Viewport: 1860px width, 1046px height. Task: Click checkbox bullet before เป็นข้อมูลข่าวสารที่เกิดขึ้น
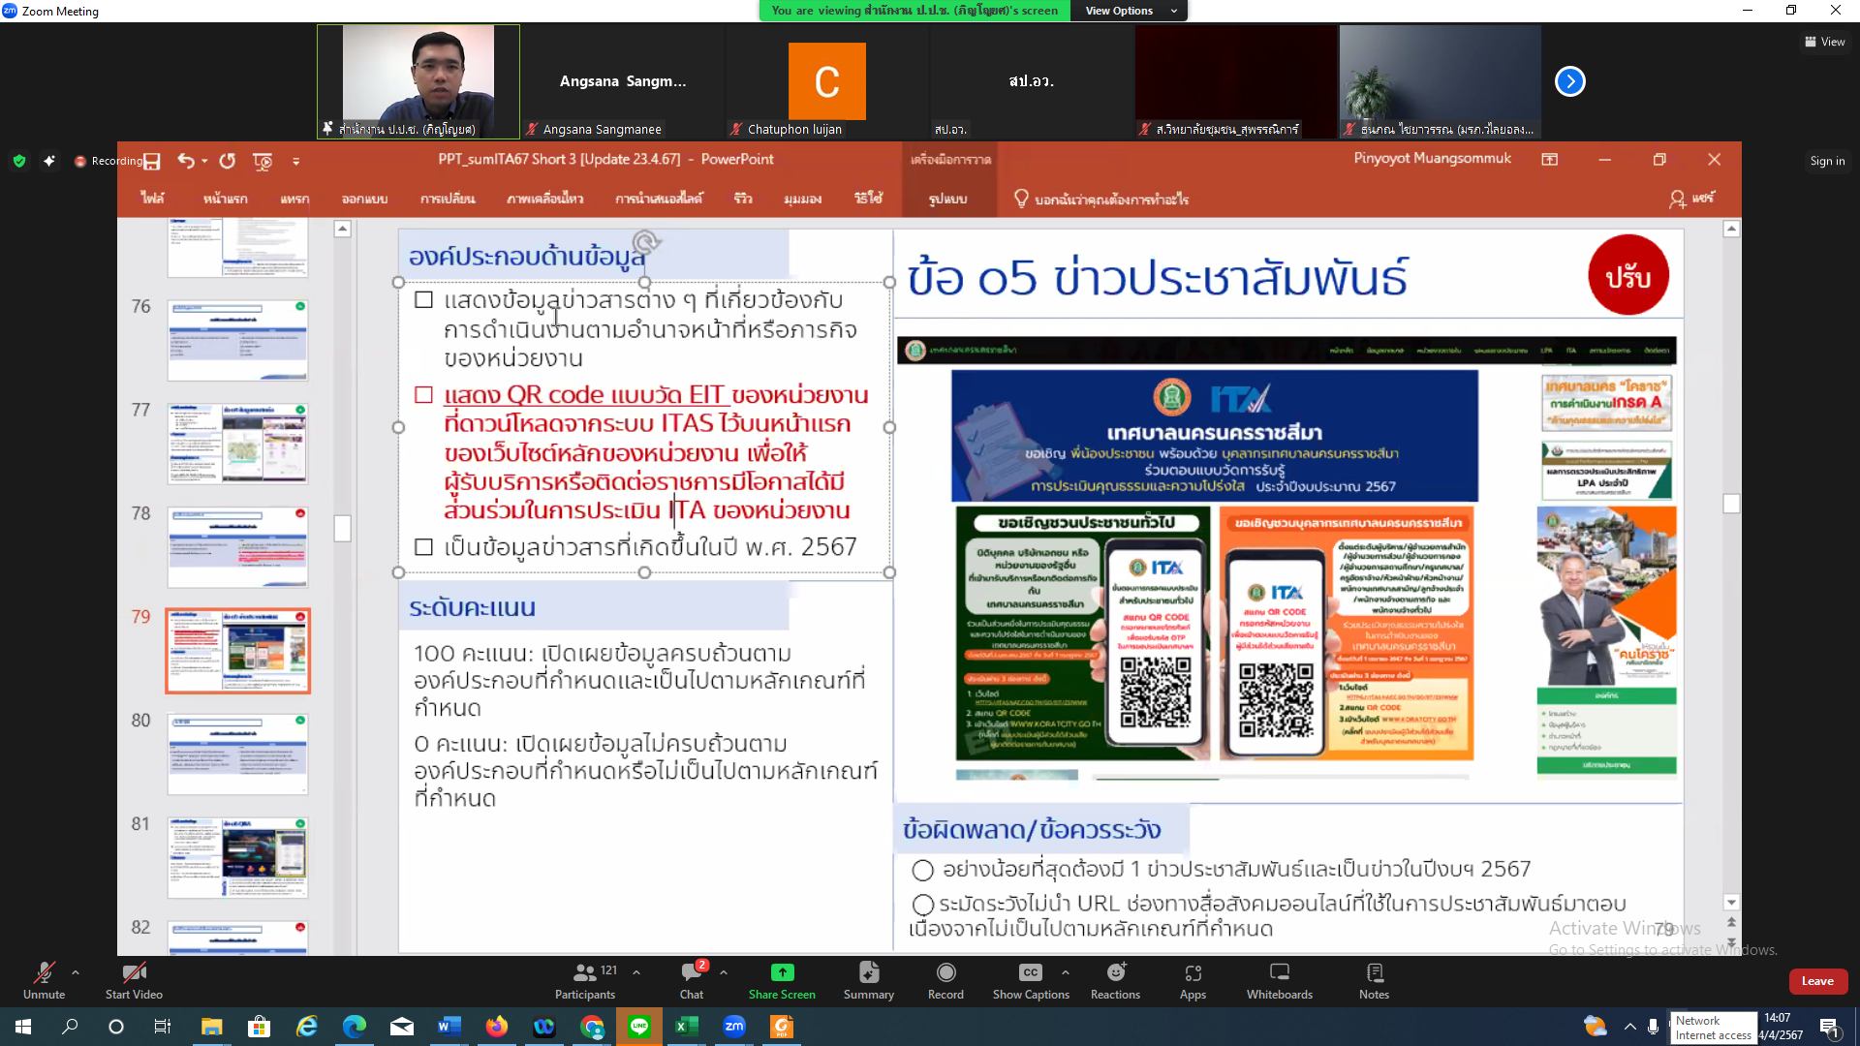click(423, 547)
